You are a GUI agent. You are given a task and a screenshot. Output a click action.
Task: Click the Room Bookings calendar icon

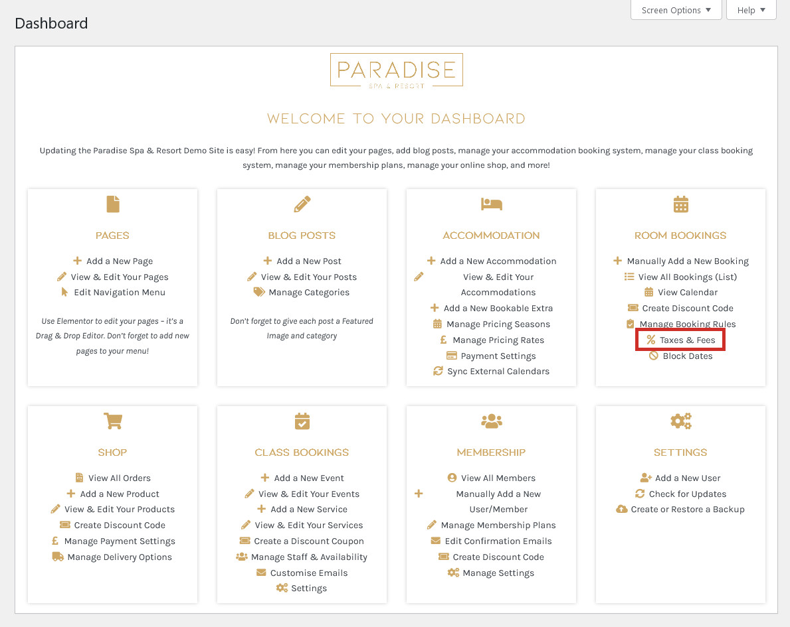coord(680,204)
